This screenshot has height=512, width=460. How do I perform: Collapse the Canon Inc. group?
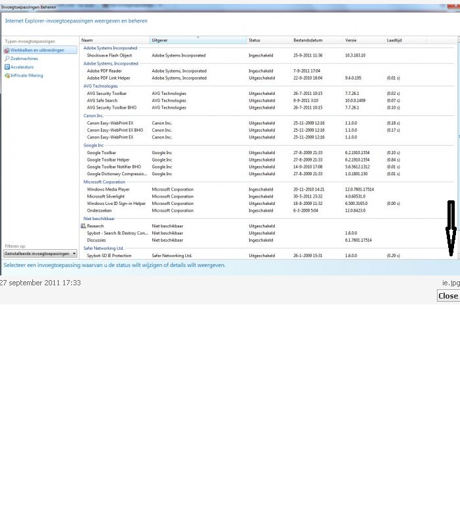[x=94, y=115]
